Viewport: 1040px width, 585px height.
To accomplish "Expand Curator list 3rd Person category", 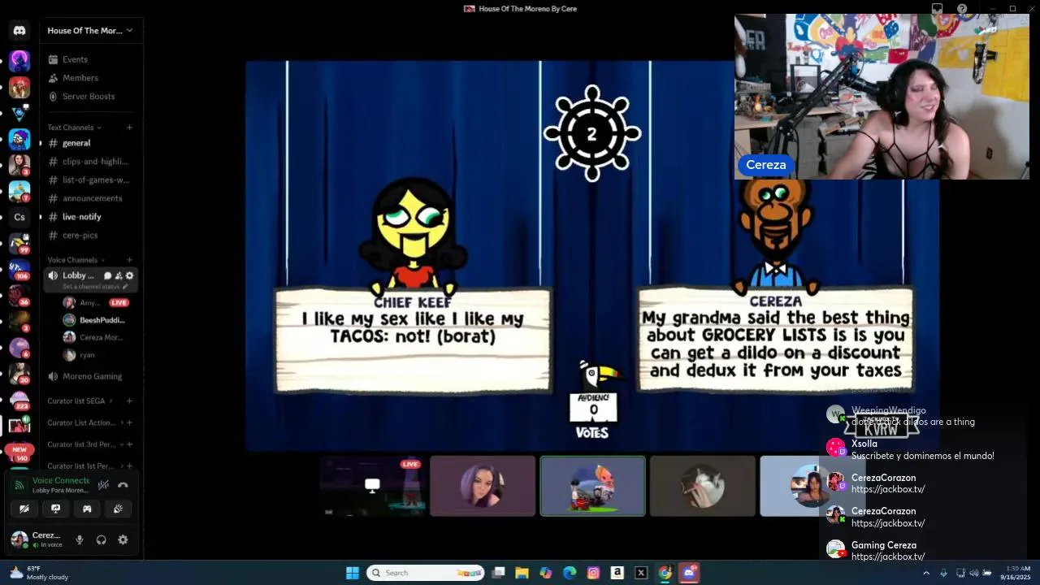I will 84,444.
